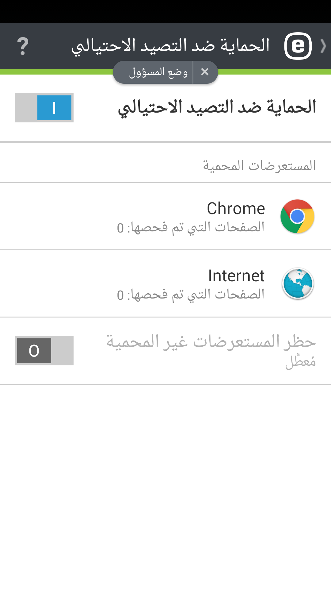Go back using the header chevron arrow
Image resolution: width=331 pixels, height=589 pixels.
[323, 46]
